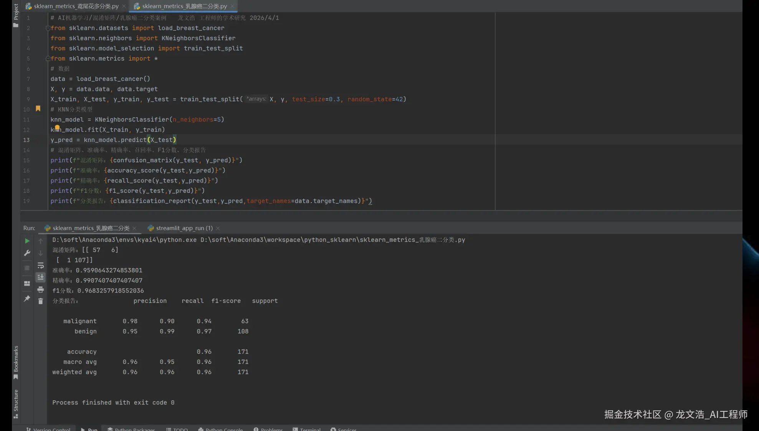The image size is (759, 431).
Task: Open run configuration wrench icon
Action: pyautogui.click(x=27, y=253)
